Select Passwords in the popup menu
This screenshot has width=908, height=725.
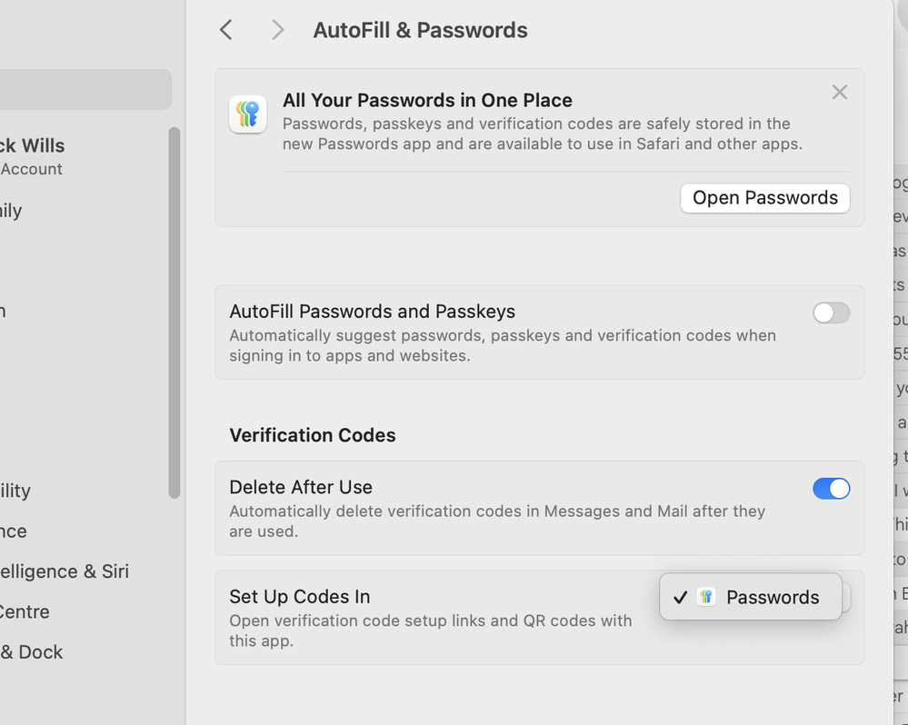[x=751, y=597]
